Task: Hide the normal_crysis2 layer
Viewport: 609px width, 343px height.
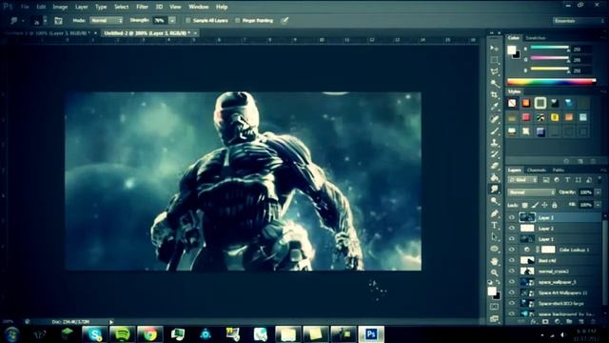Action: pos(512,271)
